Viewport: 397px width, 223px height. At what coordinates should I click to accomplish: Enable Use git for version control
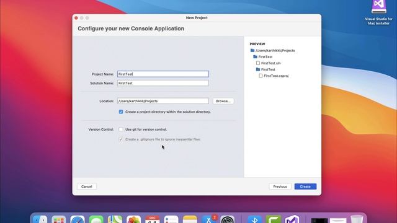(x=121, y=129)
